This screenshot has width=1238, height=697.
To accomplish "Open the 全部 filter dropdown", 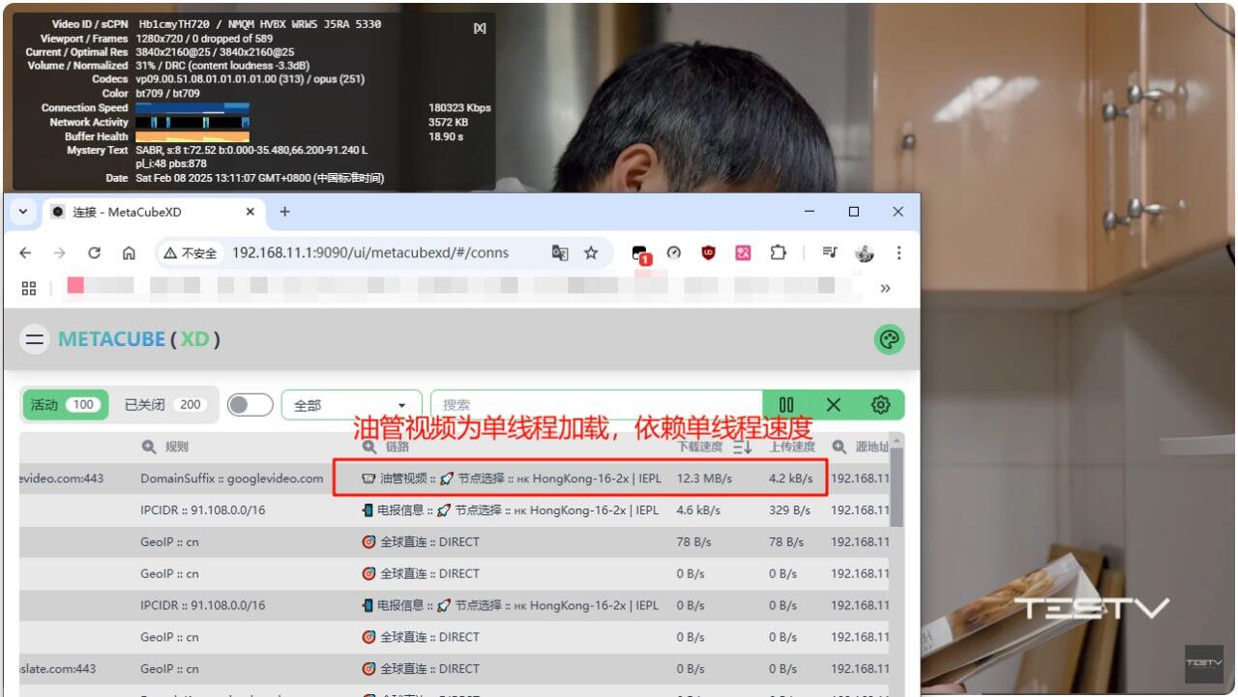I will click(351, 405).
